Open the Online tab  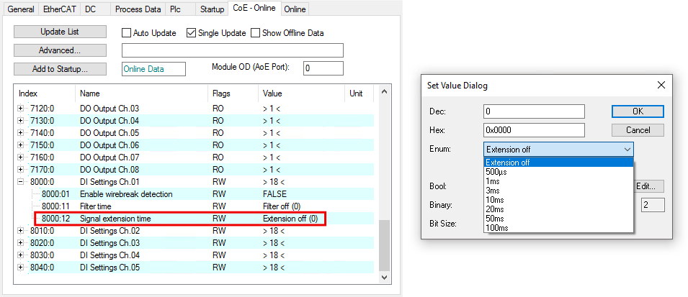295,9
